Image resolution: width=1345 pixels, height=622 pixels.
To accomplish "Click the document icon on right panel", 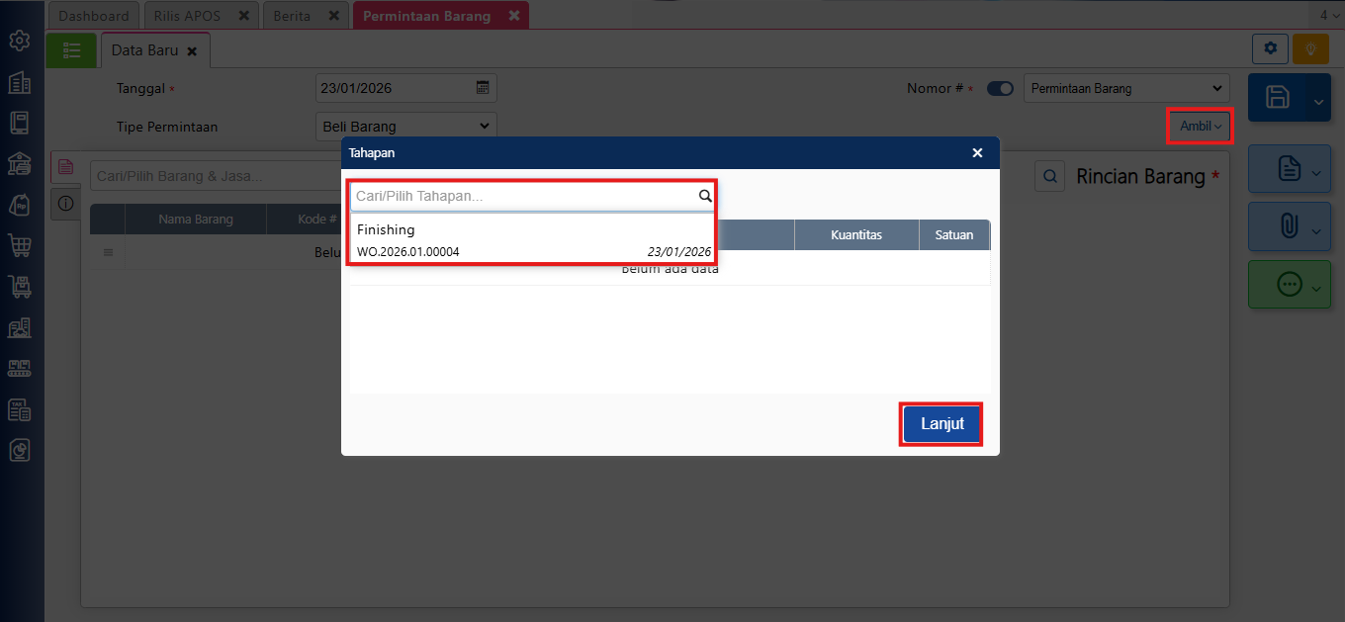I will (1289, 169).
